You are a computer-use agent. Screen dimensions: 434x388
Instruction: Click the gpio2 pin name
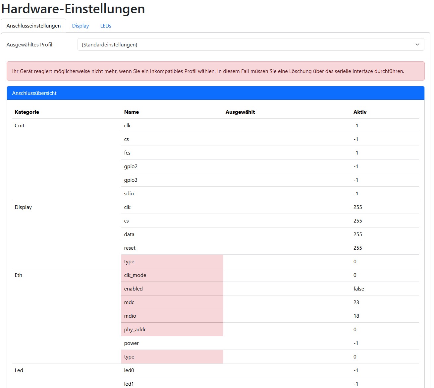[131, 166]
